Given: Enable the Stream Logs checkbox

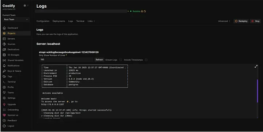Looking at the screenshot, I should pyautogui.click(x=121, y=60).
